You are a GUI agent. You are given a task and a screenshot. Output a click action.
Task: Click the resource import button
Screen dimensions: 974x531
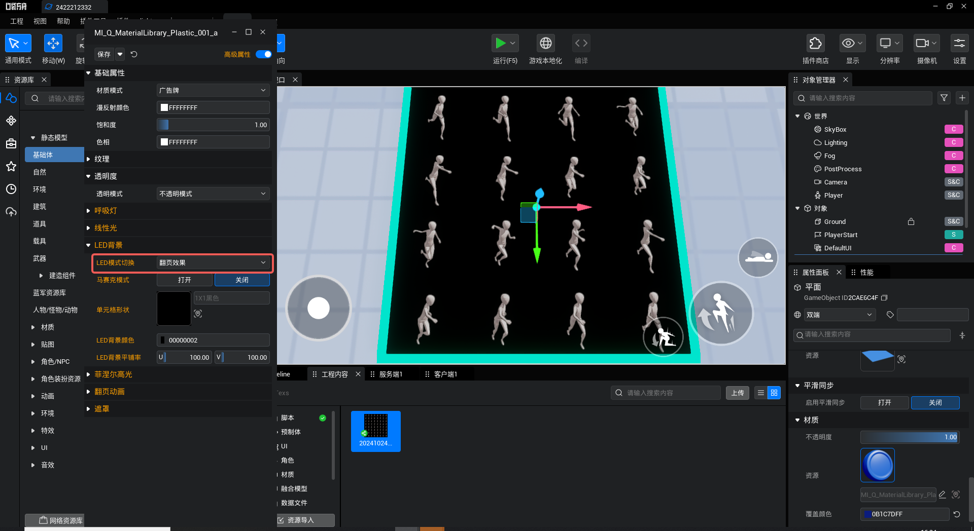click(304, 520)
